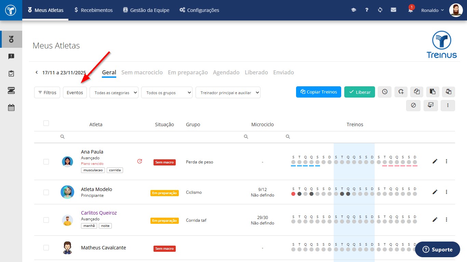This screenshot has width=467, height=262.
Task: Click the send message toolbar icon
Action: pos(431,105)
